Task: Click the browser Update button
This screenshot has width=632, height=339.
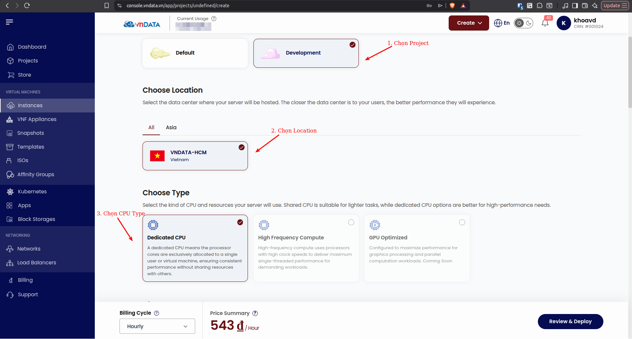Action: pos(615,6)
